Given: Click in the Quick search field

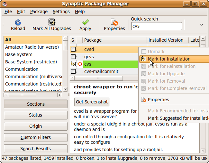Looking at the screenshot, I should click(x=157, y=26).
